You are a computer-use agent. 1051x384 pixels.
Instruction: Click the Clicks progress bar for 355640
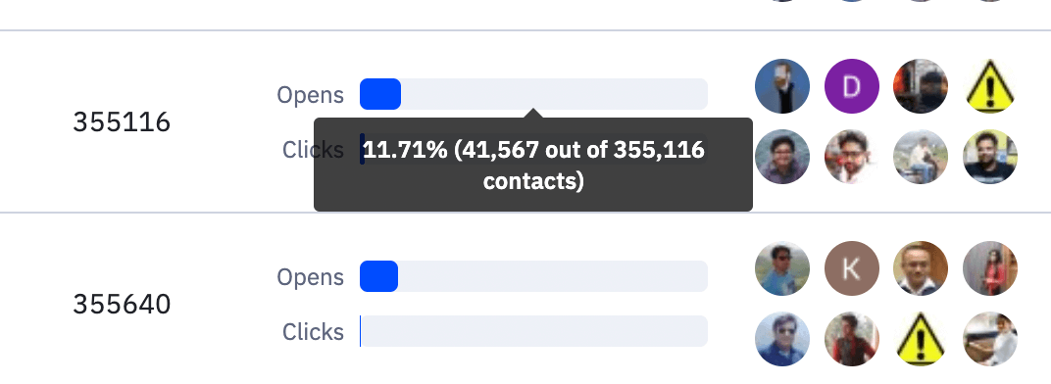pos(533,331)
